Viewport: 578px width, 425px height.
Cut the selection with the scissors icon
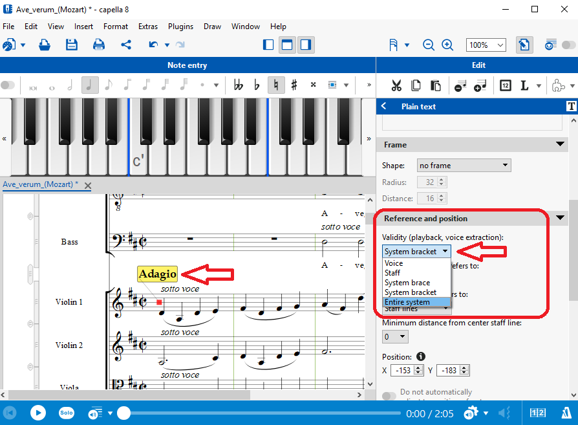(396, 85)
